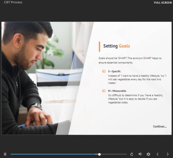
Task: Click the orange icon beside S—Specific
Action: point(104,71)
